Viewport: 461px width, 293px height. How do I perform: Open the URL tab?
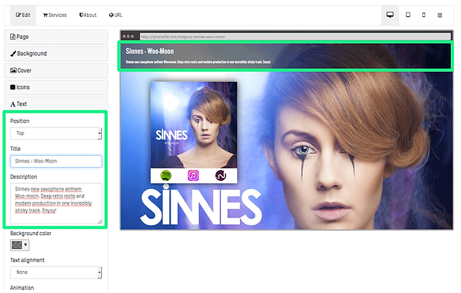point(116,15)
